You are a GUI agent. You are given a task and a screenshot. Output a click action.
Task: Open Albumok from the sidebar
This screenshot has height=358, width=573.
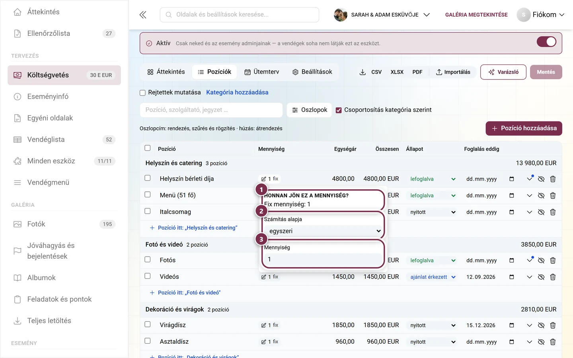coord(64,278)
